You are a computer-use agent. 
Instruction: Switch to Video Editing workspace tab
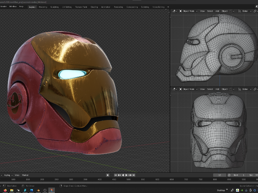pos(158,7)
